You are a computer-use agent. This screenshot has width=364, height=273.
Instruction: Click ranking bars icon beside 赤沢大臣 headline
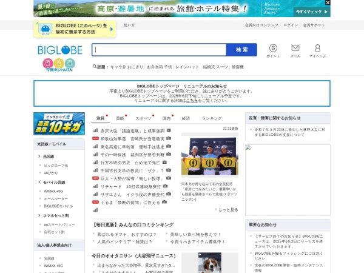[95, 130]
